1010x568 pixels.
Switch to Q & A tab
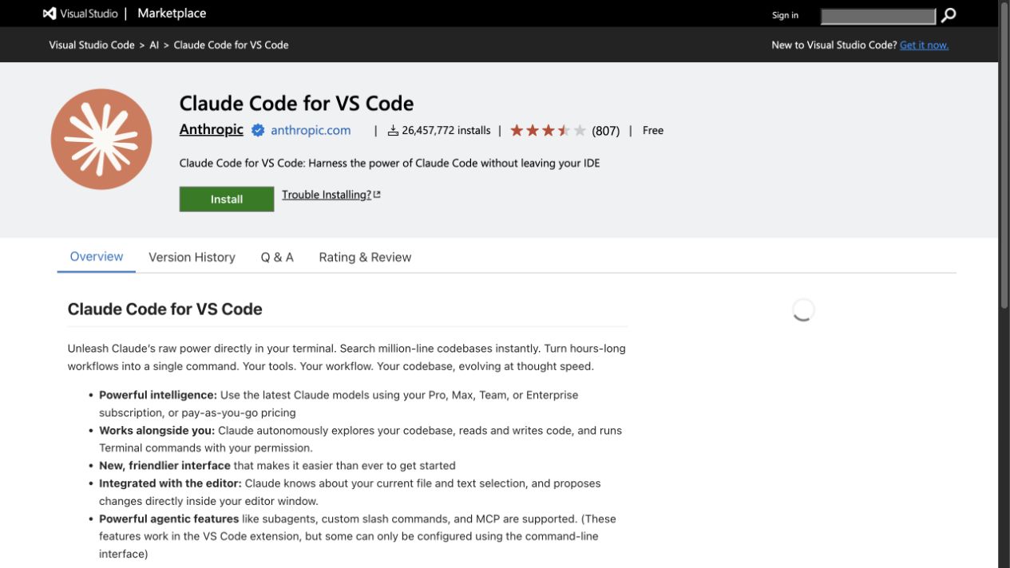click(x=277, y=258)
